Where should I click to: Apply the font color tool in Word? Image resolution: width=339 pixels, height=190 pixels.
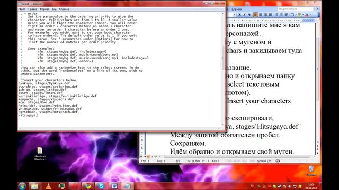click(307, 15)
